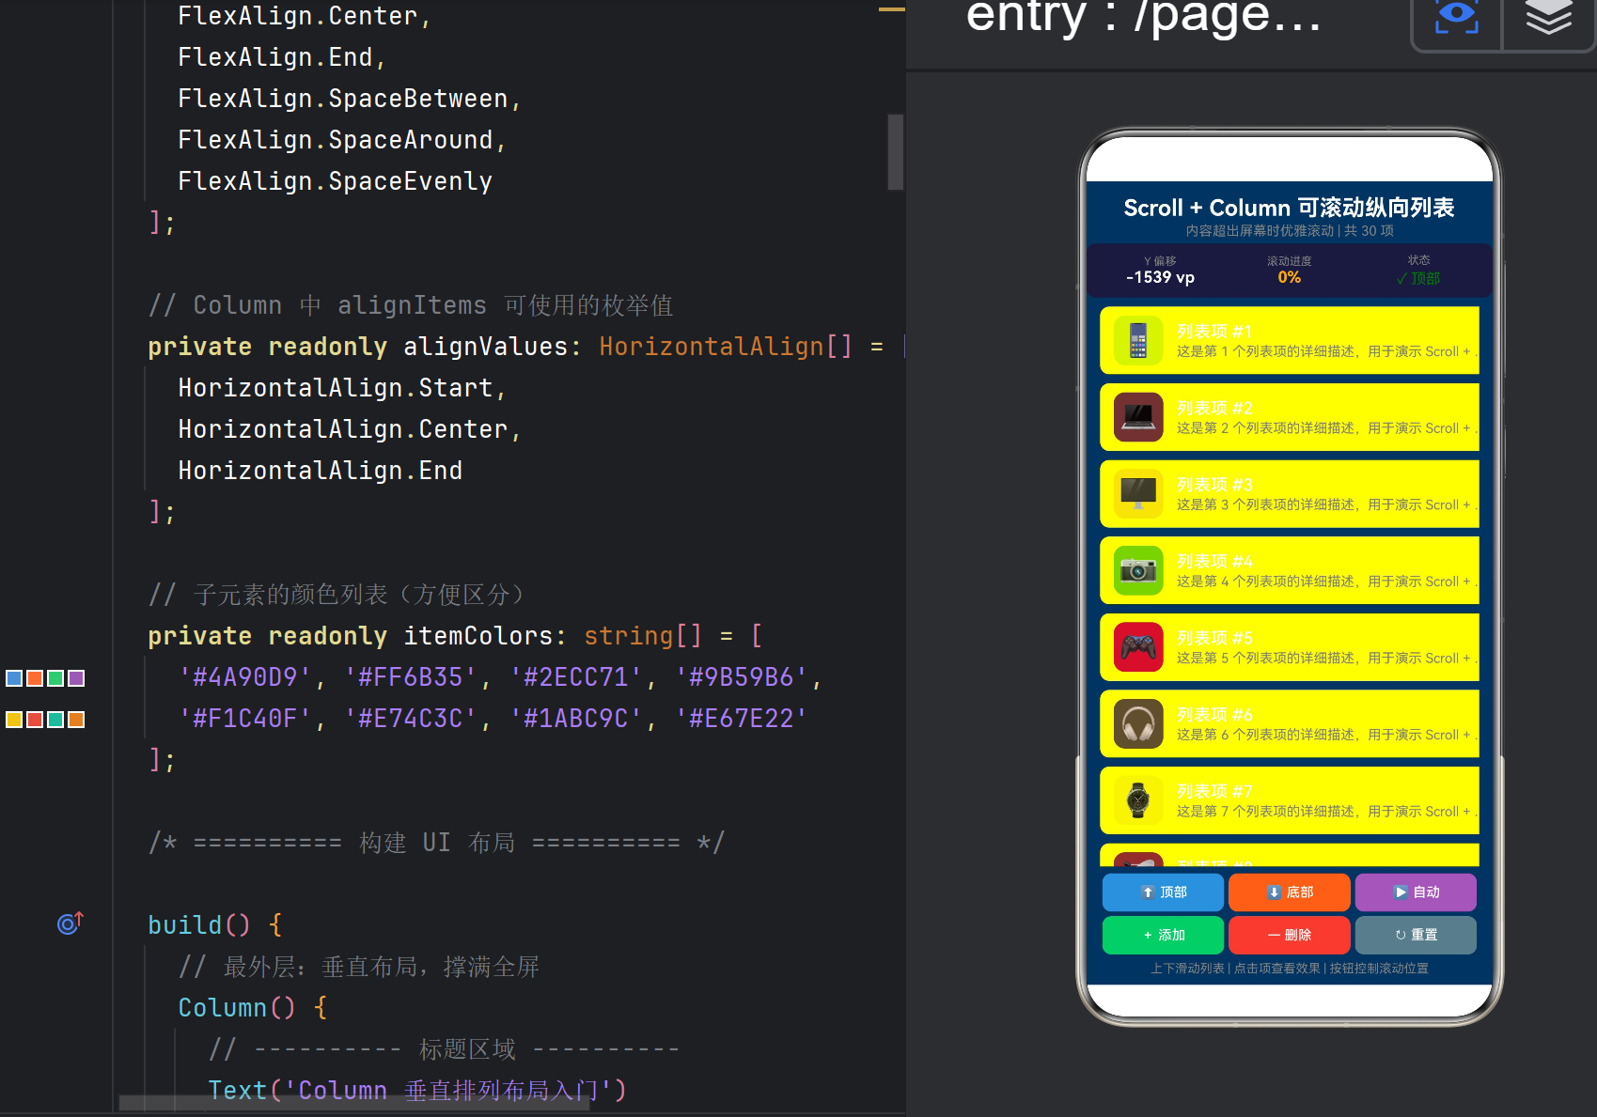This screenshot has height=1117, width=1597.
Task: Click the -1539 vp offset value
Action: pyautogui.click(x=1160, y=277)
